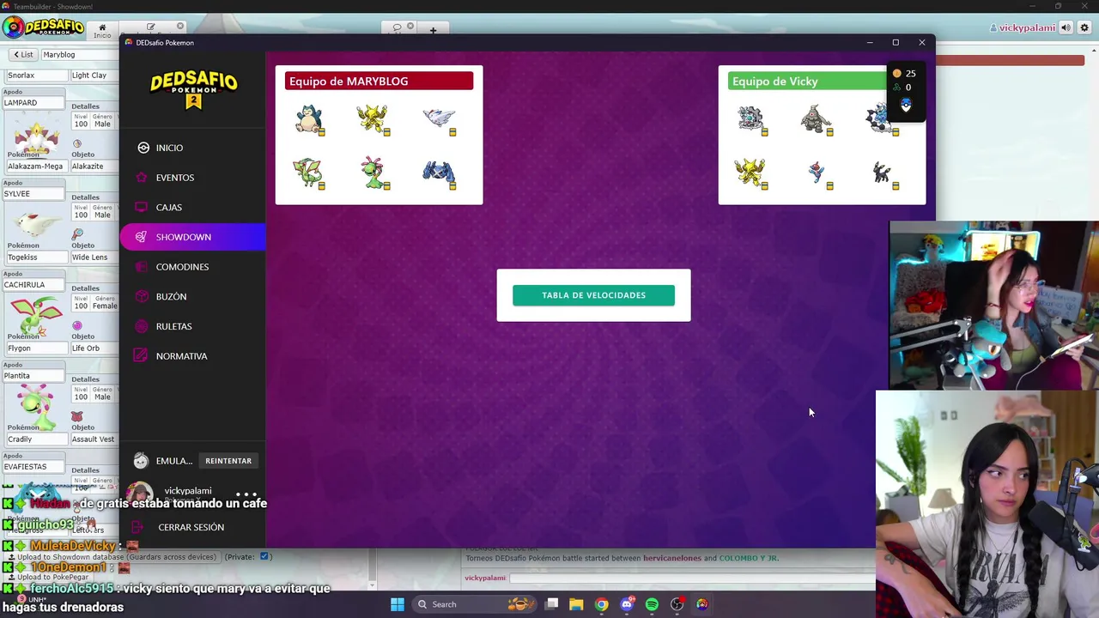Open Google Chrome from the taskbar
This screenshot has width=1099, height=618.
click(601, 604)
